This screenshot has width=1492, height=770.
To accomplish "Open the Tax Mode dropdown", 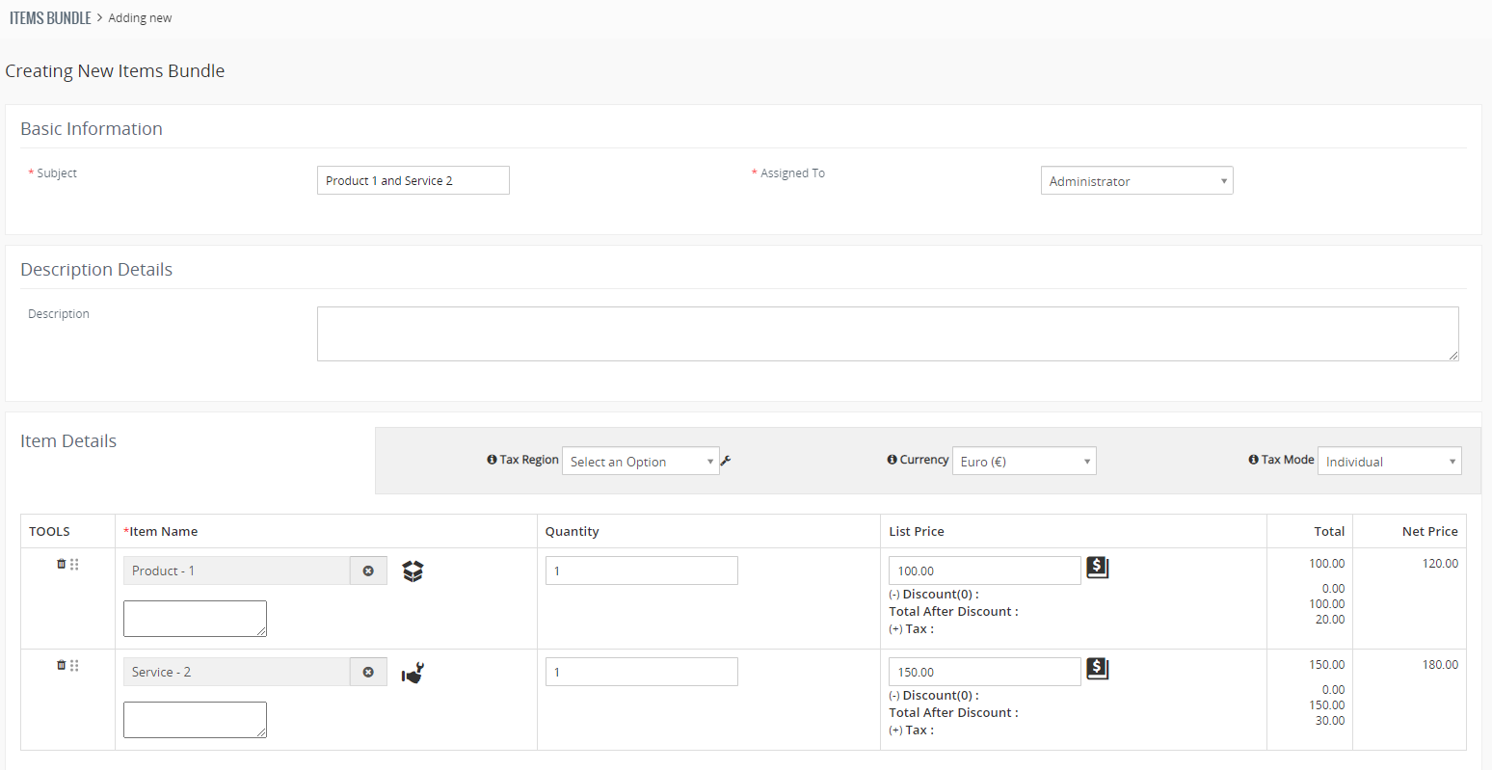I will [1389, 462].
